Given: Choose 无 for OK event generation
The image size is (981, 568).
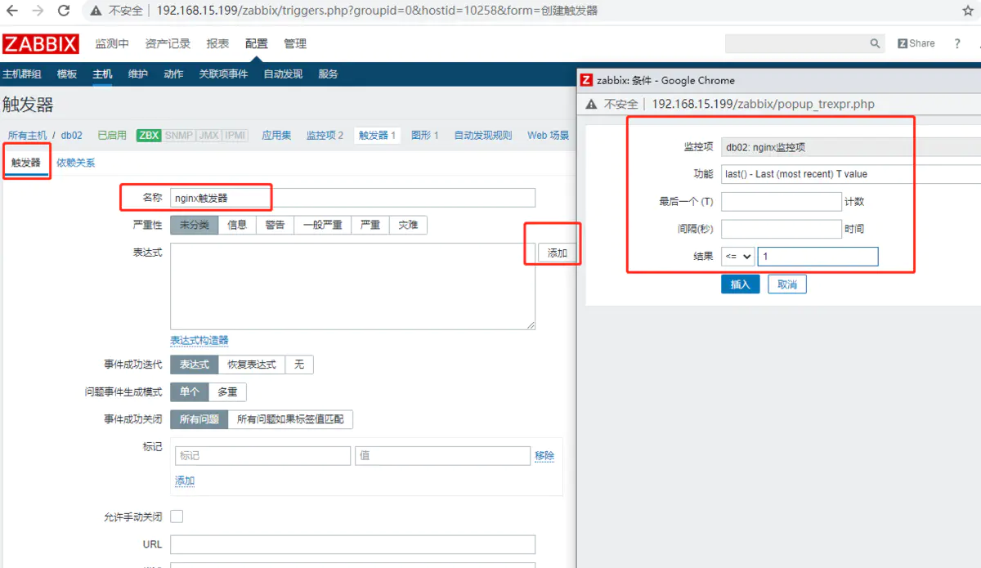Looking at the screenshot, I should coord(299,365).
